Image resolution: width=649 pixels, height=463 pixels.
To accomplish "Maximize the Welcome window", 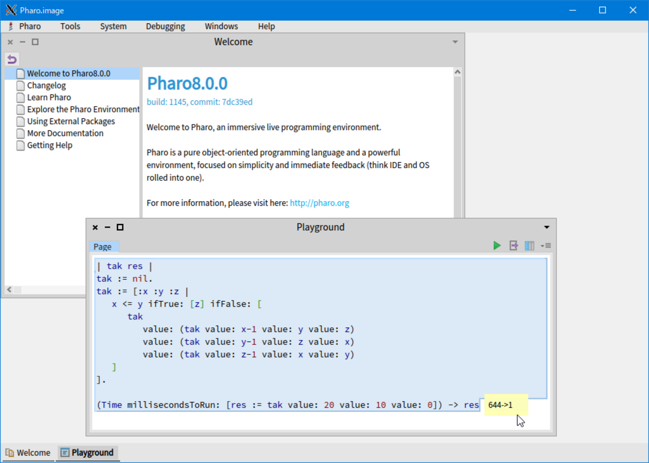I will (x=35, y=42).
